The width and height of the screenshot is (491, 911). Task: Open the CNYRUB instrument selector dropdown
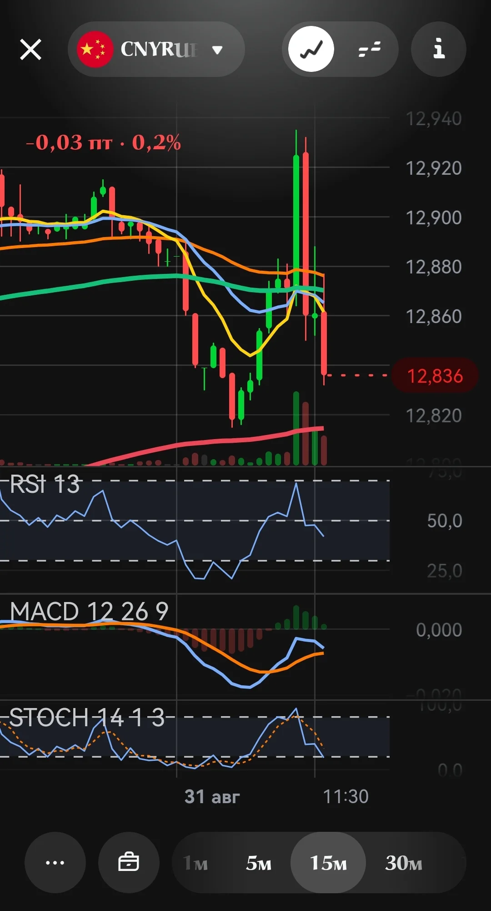pos(156,49)
